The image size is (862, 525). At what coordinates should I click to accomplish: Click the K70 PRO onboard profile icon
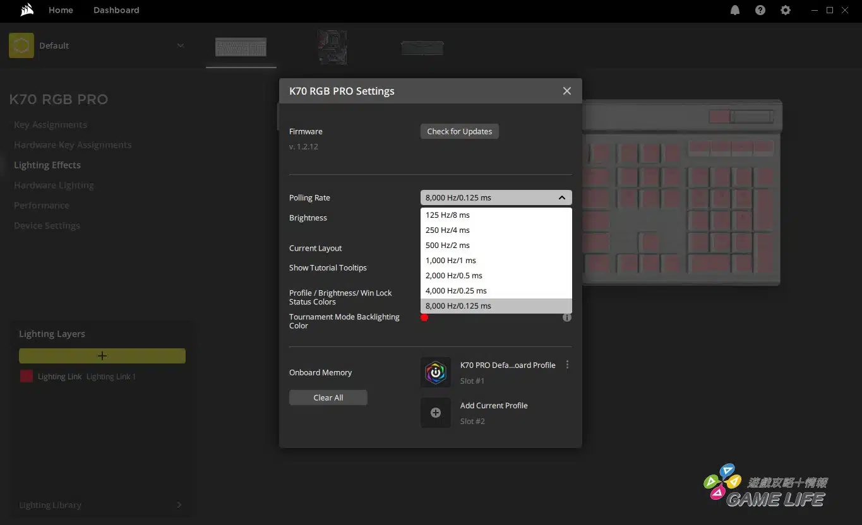click(436, 372)
